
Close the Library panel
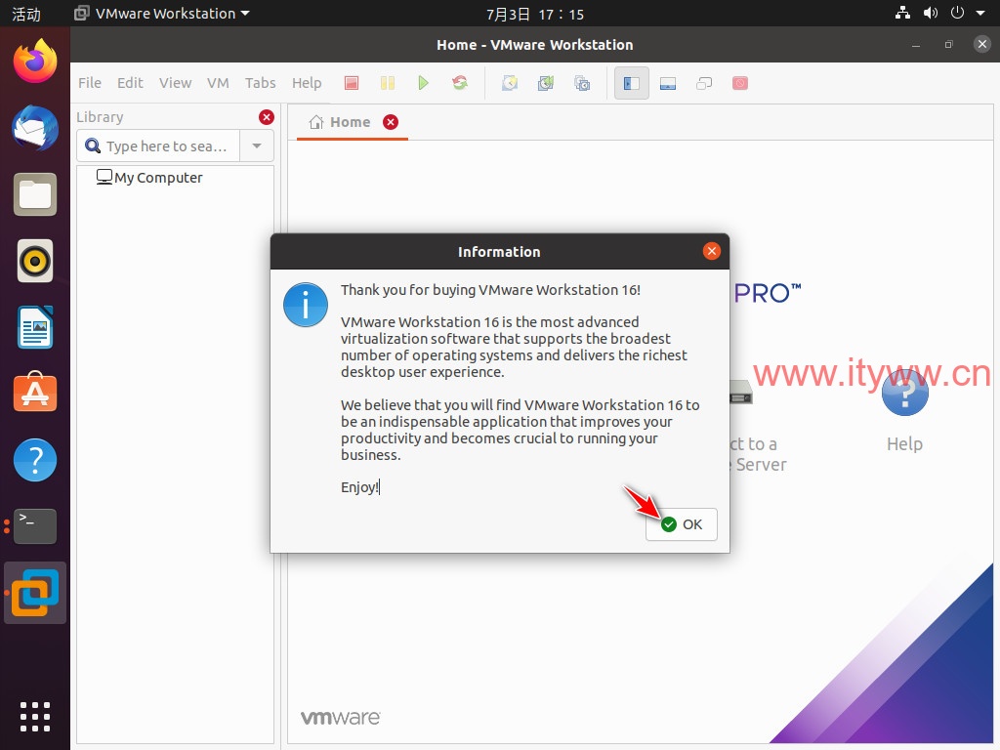(267, 117)
